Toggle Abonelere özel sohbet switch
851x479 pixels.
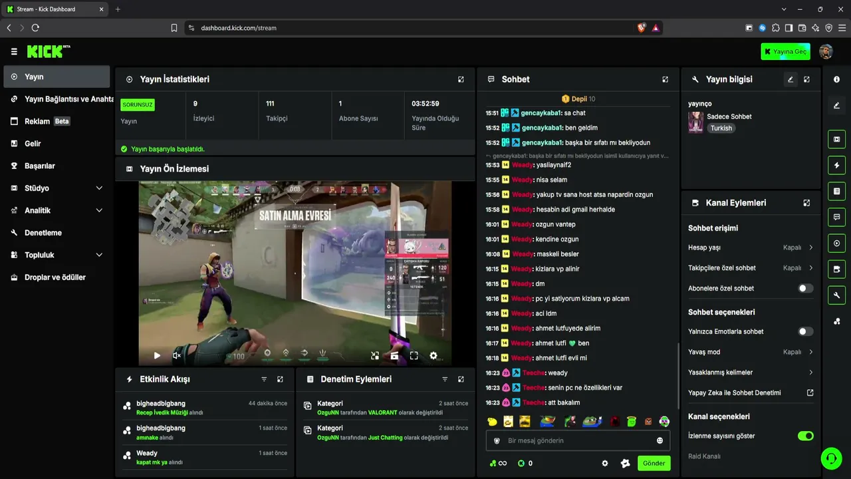click(805, 288)
